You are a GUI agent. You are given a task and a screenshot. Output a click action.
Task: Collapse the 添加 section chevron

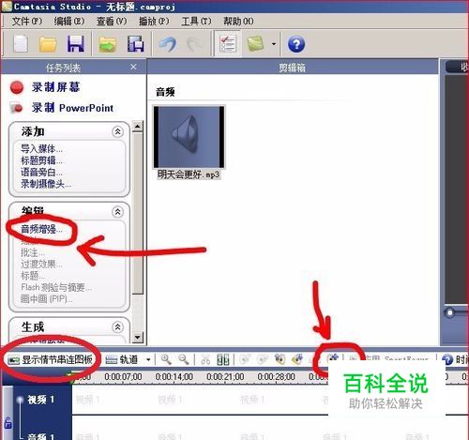point(117,131)
